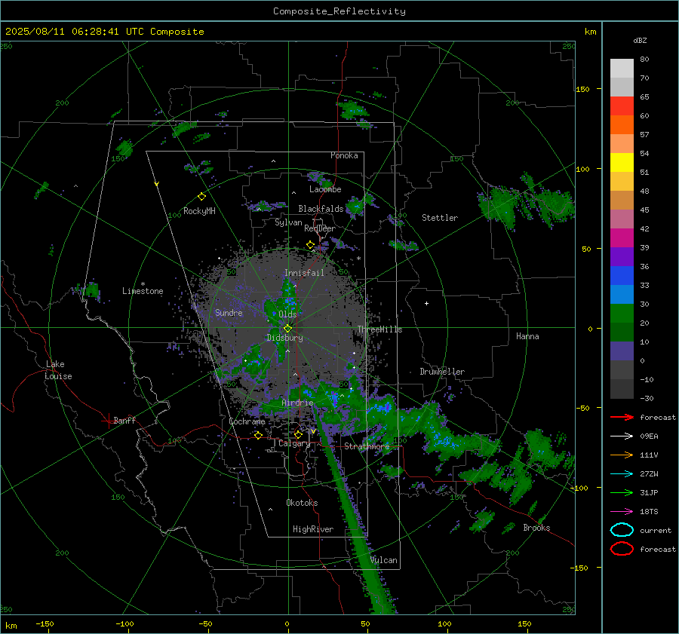Click the Innisfail city label
Viewport: 679px width, 634px height.
(x=304, y=273)
